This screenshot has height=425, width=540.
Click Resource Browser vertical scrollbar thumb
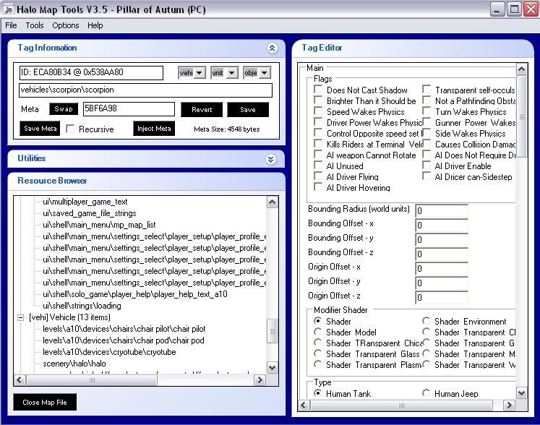[x=272, y=331]
